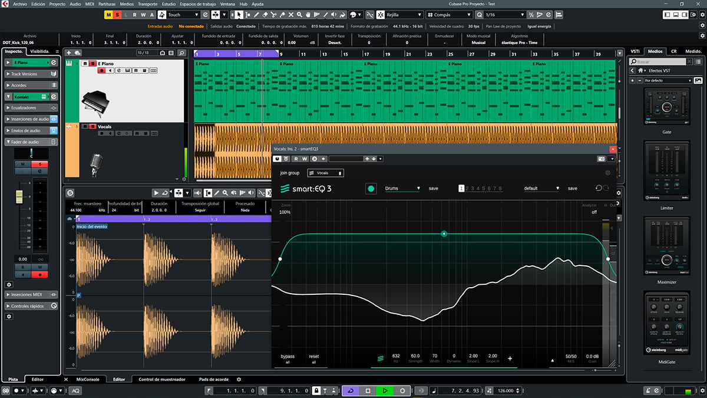This screenshot has height=398, width=707.
Task: Open the Compás grid type dropdown
Action: [450, 14]
